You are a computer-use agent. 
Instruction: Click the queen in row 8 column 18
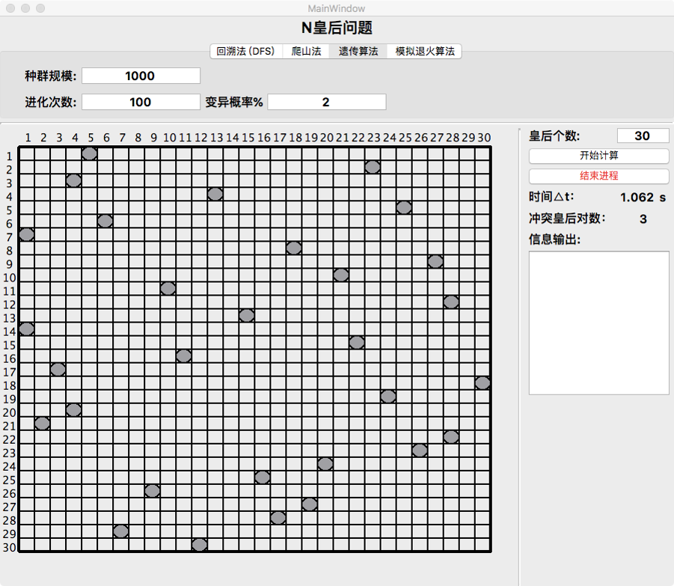tap(293, 248)
